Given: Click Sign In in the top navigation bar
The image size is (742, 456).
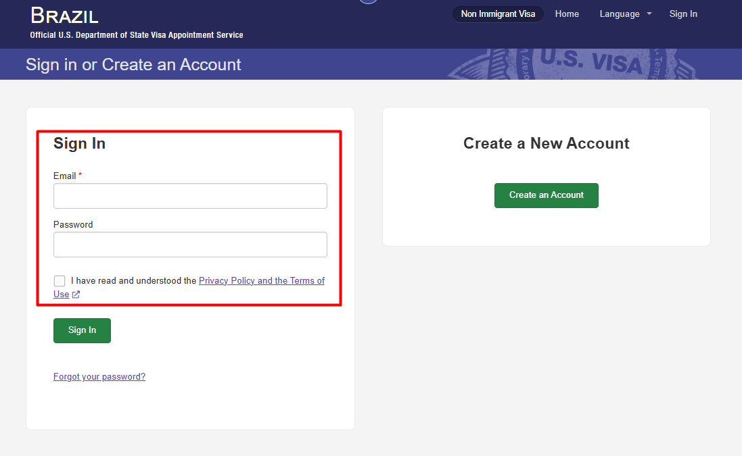Looking at the screenshot, I should point(683,14).
